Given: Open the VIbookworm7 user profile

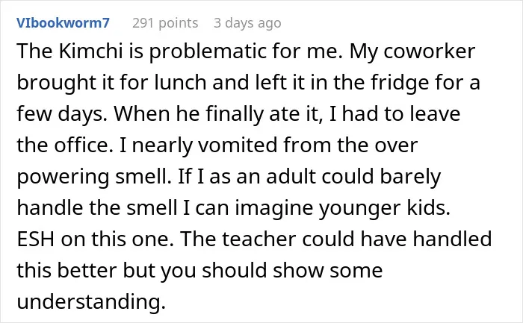Looking at the screenshot, I should (63, 23).
